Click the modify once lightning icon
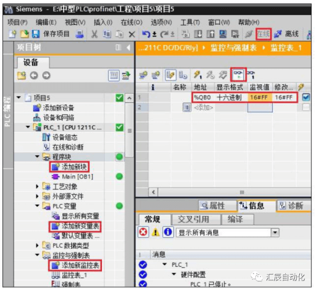This screenshot has height=291, width=315. point(197,75)
